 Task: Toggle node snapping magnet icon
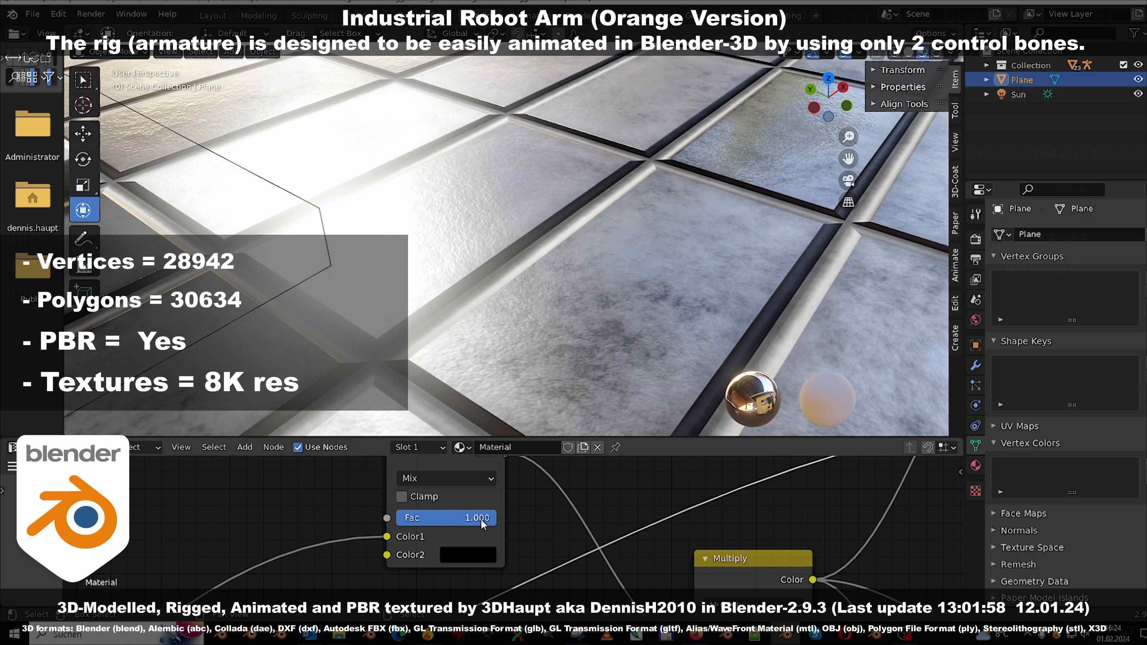(x=928, y=447)
